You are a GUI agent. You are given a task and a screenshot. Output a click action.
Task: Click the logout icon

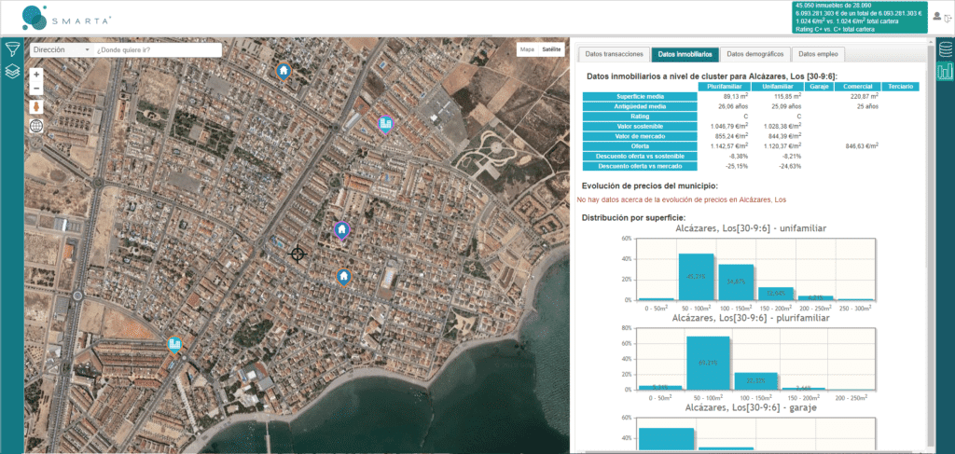pos(949,17)
